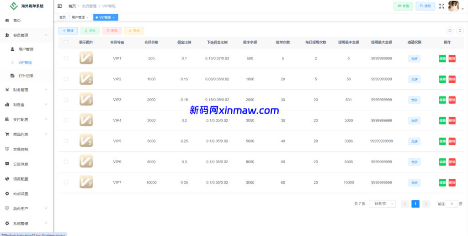Click the 导出 export button
Viewport: 468px width, 236px height.
[x=134, y=31]
